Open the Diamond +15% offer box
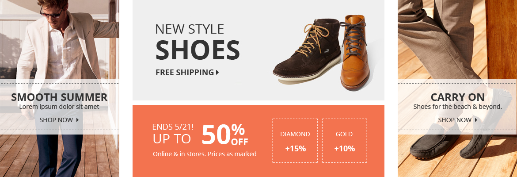 295,141
